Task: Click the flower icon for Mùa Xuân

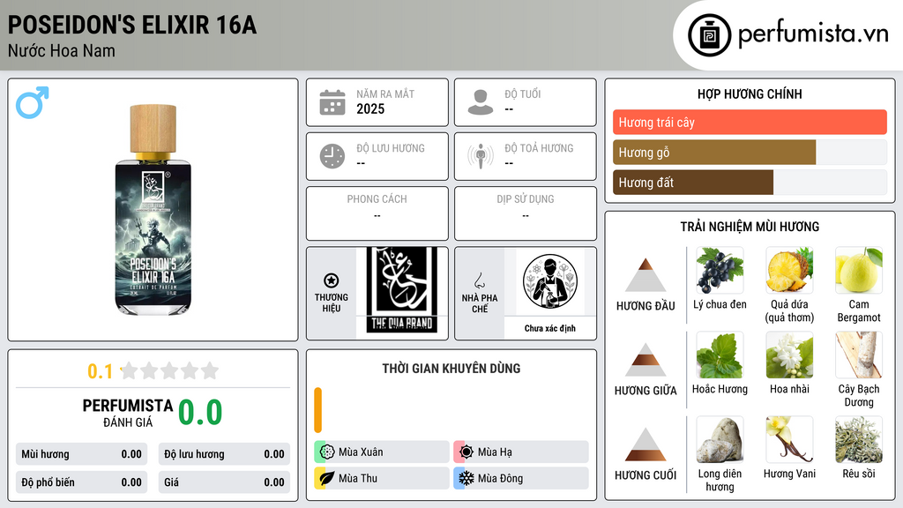Action: [x=327, y=452]
